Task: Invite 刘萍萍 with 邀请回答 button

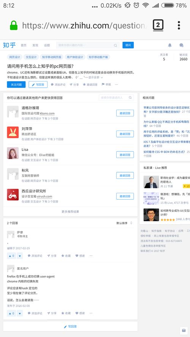Action: pyautogui.click(x=125, y=134)
